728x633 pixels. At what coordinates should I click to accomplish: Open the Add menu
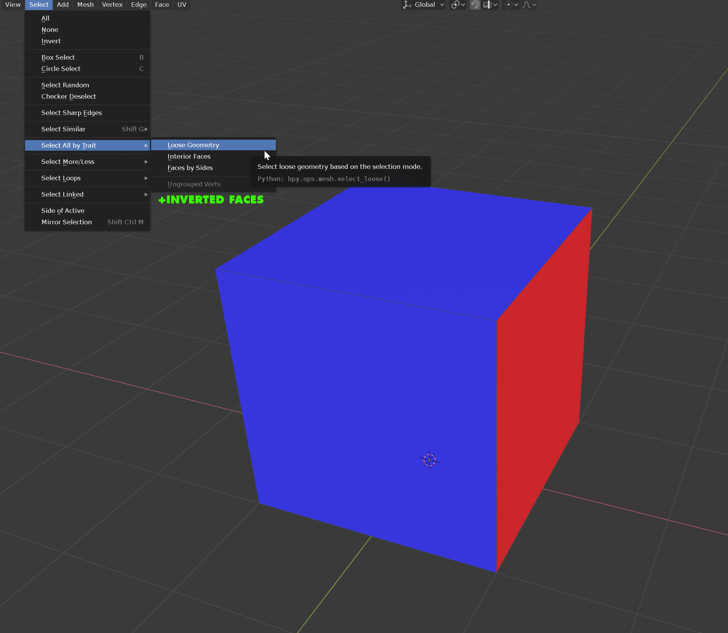click(63, 5)
